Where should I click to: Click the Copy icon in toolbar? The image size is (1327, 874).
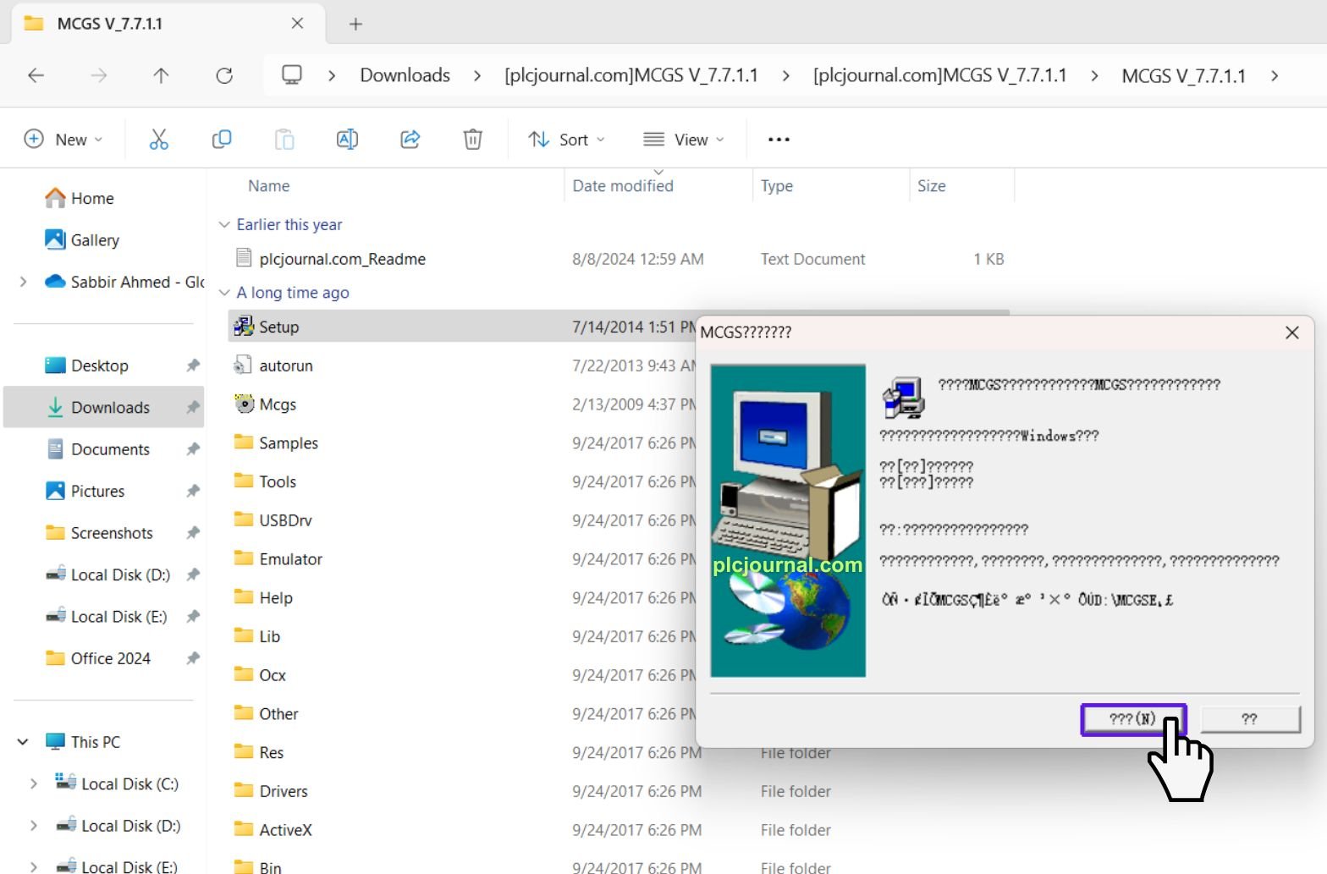[x=221, y=140]
